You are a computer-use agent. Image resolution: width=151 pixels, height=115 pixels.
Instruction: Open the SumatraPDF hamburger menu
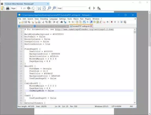click(x=2, y=4)
